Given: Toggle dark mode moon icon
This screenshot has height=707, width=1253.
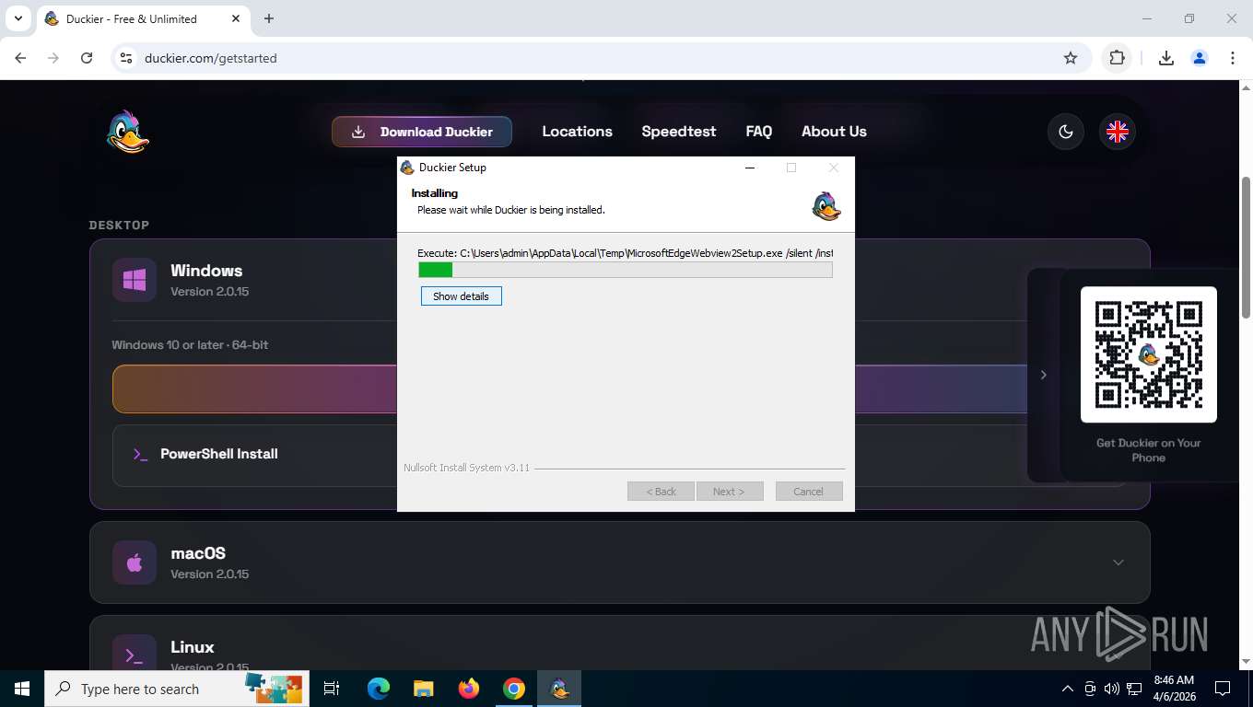Looking at the screenshot, I should [x=1066, y=132].
